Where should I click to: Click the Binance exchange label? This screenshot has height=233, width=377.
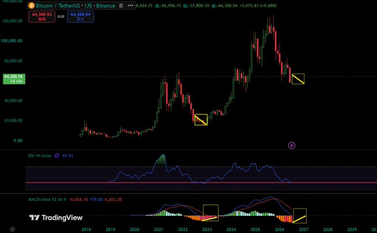pos(105,6)
